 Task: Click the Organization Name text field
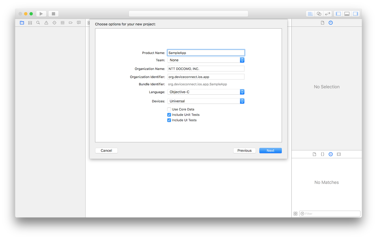(x=206, y=69)
